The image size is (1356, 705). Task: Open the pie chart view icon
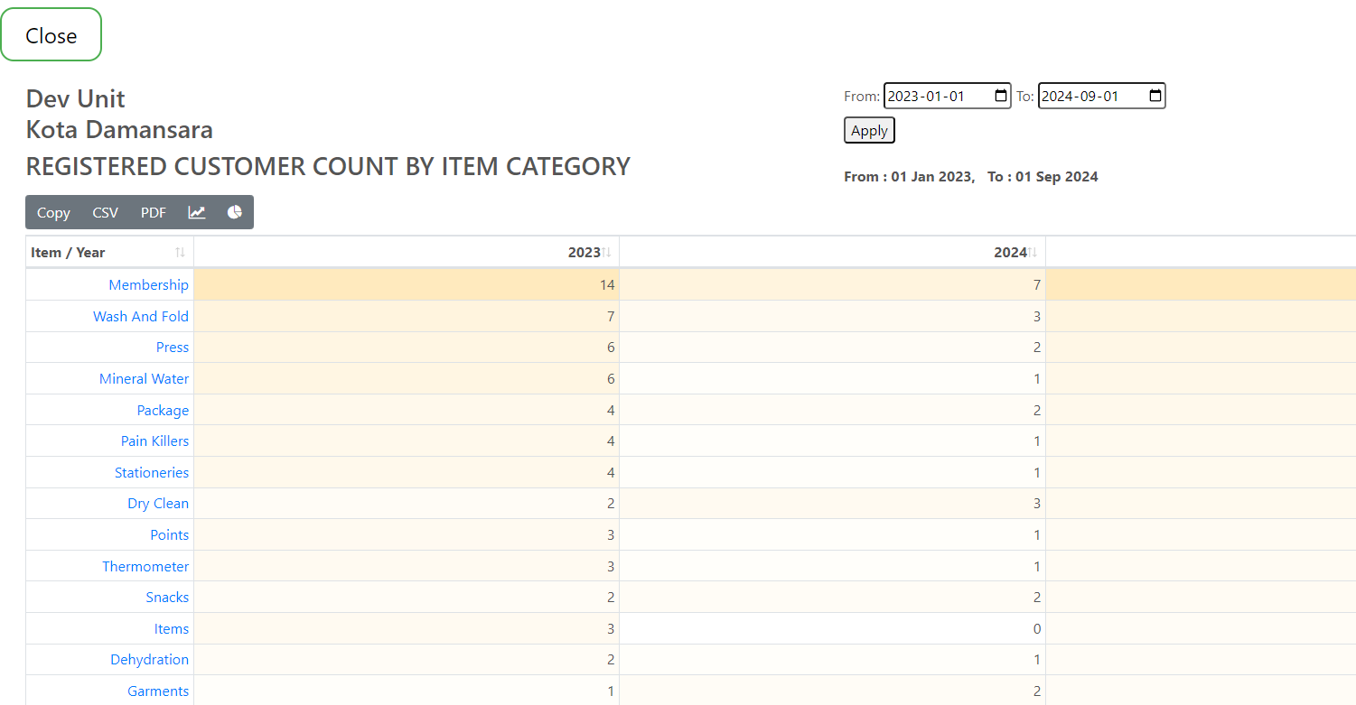click(234, 212)
